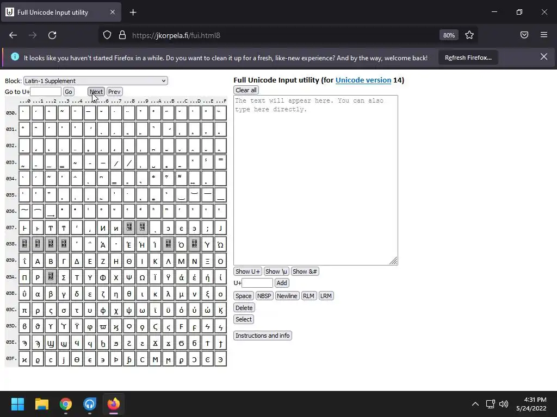The width and height of the screenshot is (557, 417).
Task: Click inside the large text output area
Action: click(315, 180)
